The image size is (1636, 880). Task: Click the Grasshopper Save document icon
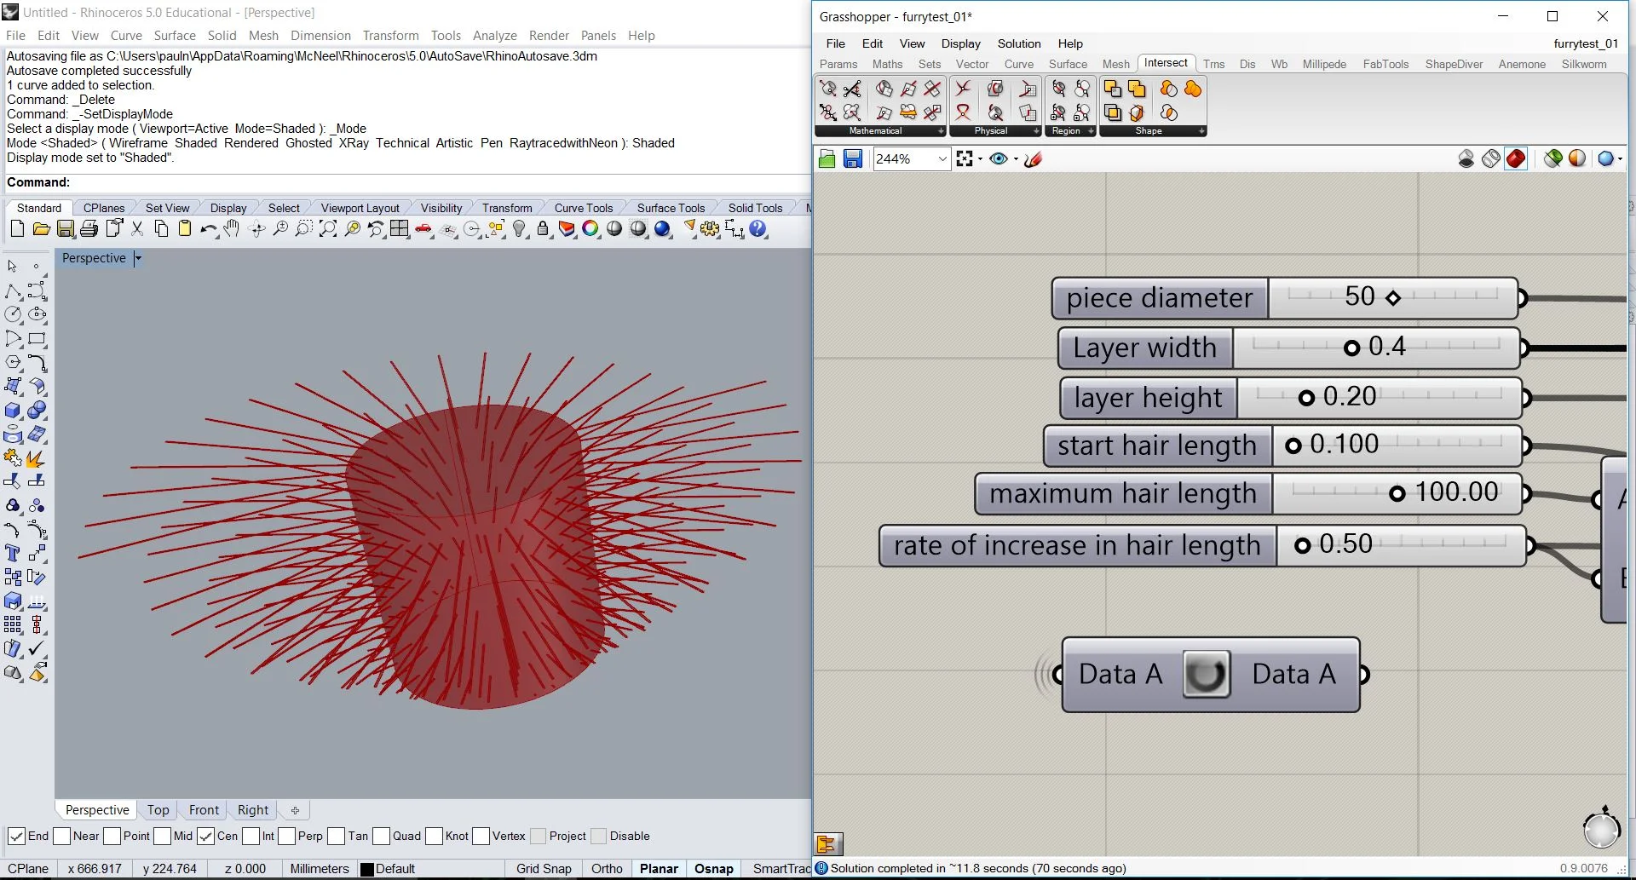(853, 158)
